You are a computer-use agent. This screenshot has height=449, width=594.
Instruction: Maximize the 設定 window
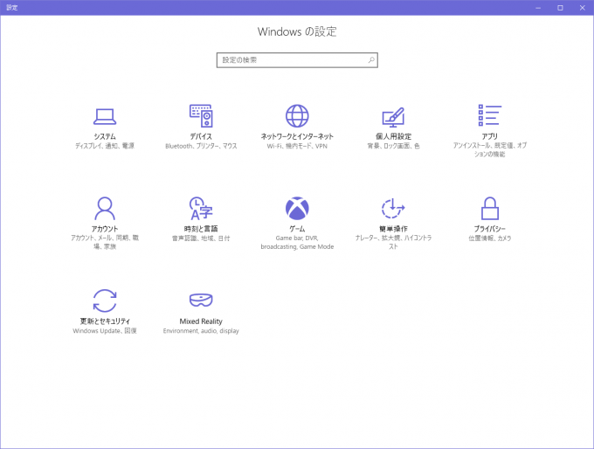pos(560,8)
